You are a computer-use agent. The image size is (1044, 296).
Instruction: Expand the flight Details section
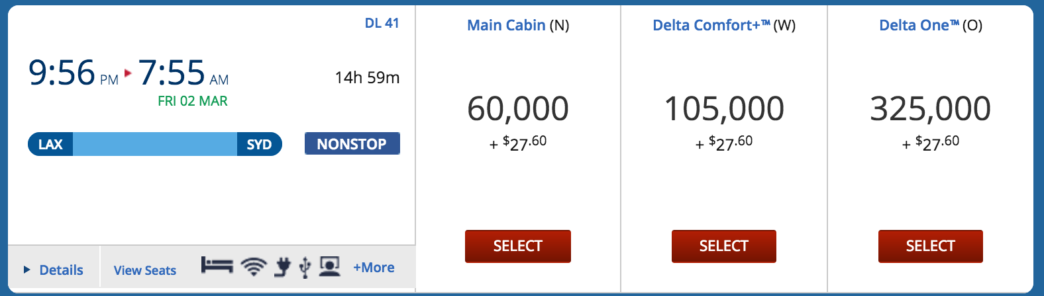pos(54,270)
